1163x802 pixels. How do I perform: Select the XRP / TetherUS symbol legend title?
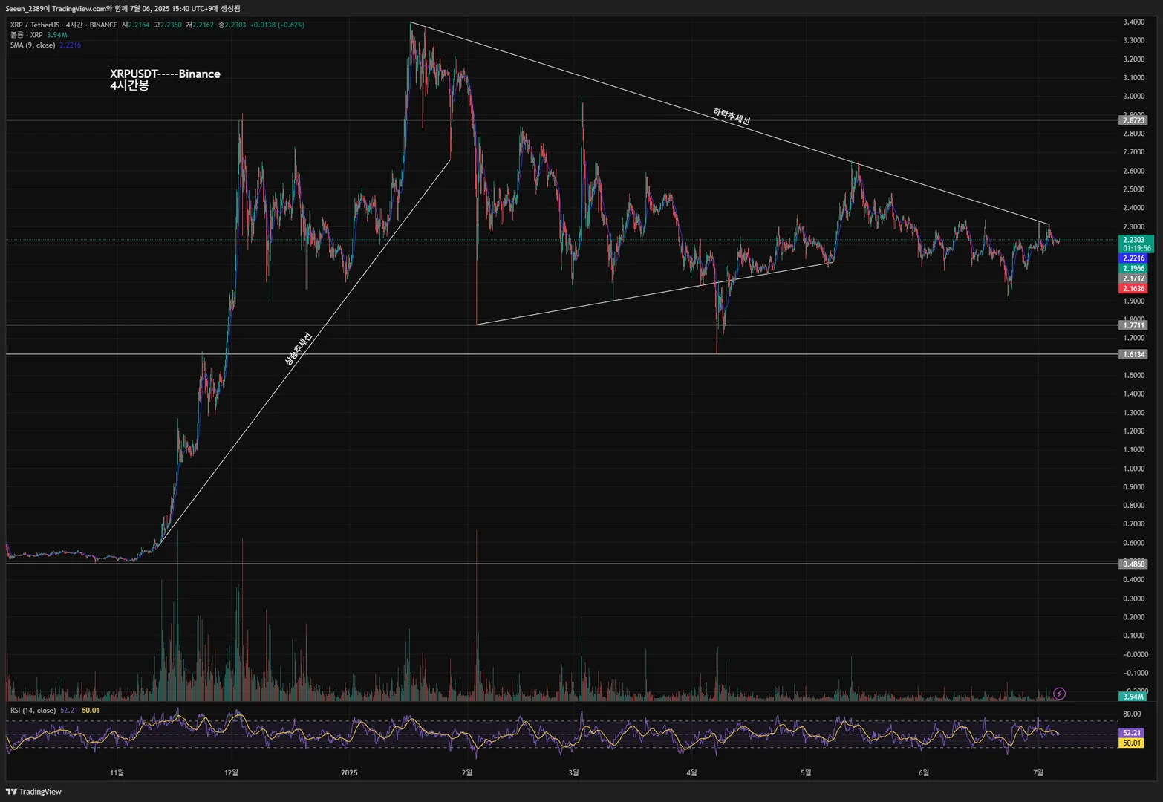[x=64, y=25]
